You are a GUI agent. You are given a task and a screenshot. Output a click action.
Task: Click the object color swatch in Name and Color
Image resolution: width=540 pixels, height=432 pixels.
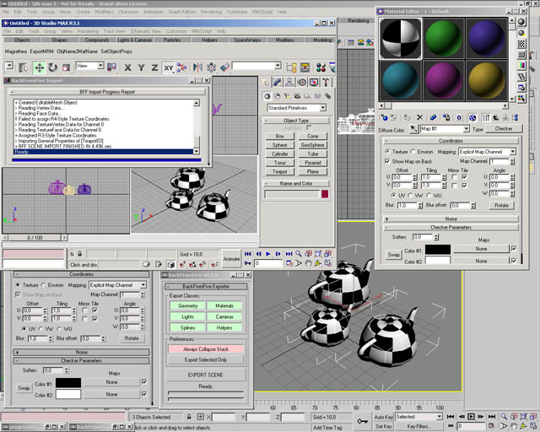point(325,194)
